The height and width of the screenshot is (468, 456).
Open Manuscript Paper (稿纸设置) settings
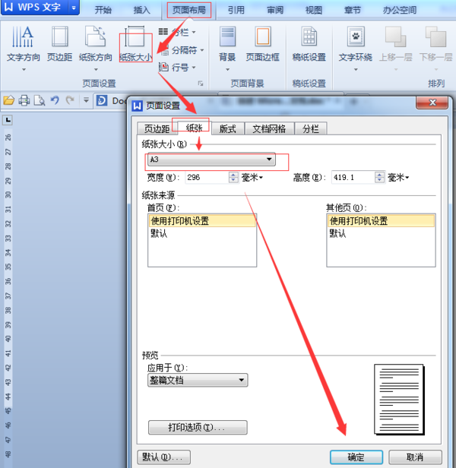309,44
